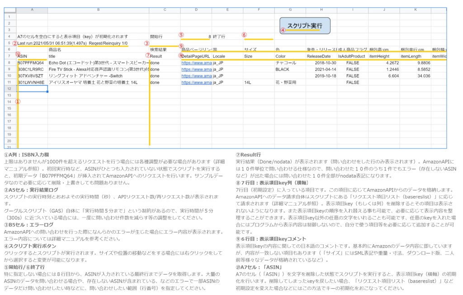Viewport: 463px width, 295px height.
Task: Select the FALSE IsAdultProduct cell for Fire TV Stick
Action: pyautogui.click(x=352, y=69)
